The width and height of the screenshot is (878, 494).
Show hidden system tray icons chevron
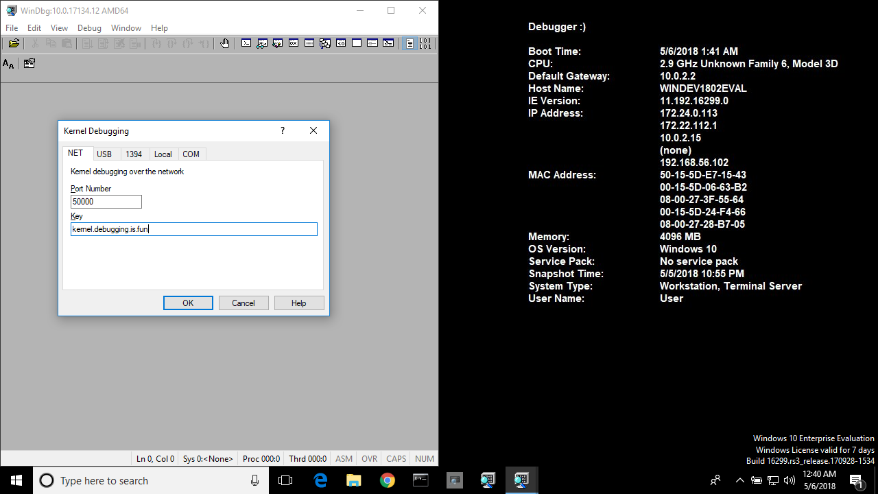tap(739, 480)
